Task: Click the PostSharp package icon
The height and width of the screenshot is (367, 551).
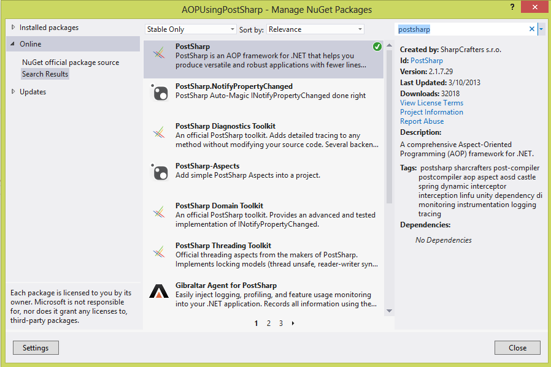Action: pyautogui.click(x=159, y=53)
